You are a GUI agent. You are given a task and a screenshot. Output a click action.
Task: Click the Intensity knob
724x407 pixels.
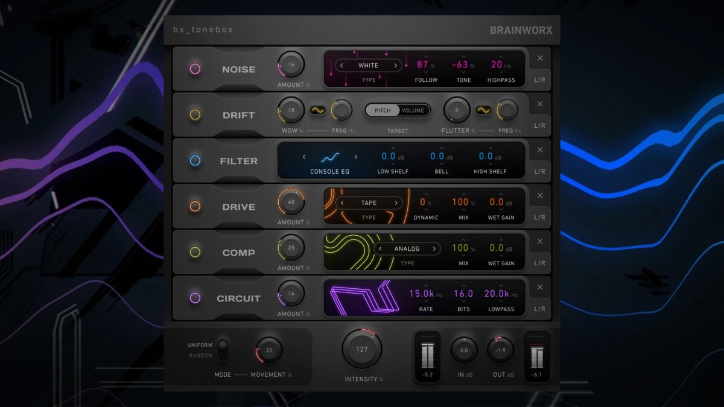pyautogui.click(x=362, y=349)
